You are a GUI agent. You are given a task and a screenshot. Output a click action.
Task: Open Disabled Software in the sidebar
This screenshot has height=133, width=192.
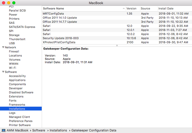[21, 93]
